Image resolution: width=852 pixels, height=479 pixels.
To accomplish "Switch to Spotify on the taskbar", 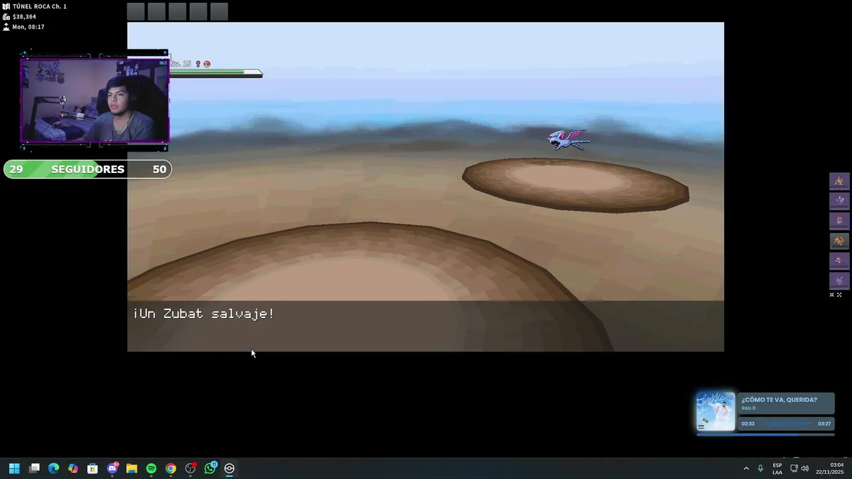I will pos(151,468).
